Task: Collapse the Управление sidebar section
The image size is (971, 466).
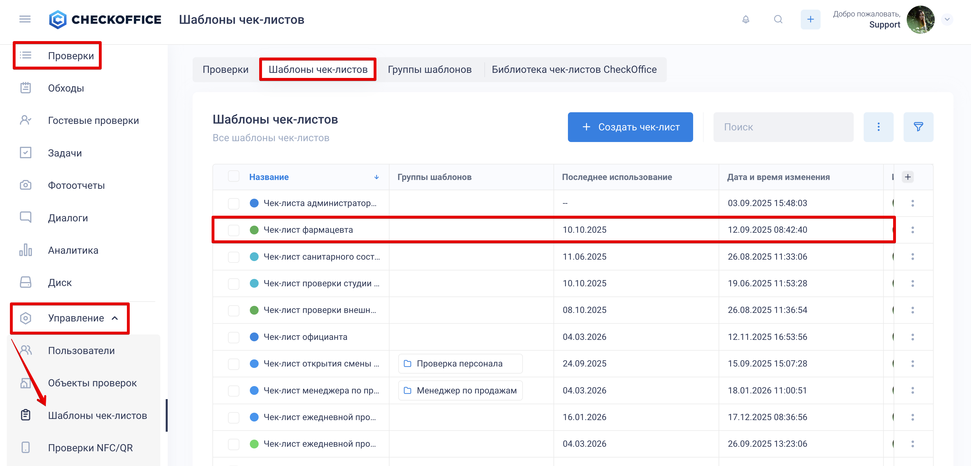Action: click(115, 318)
